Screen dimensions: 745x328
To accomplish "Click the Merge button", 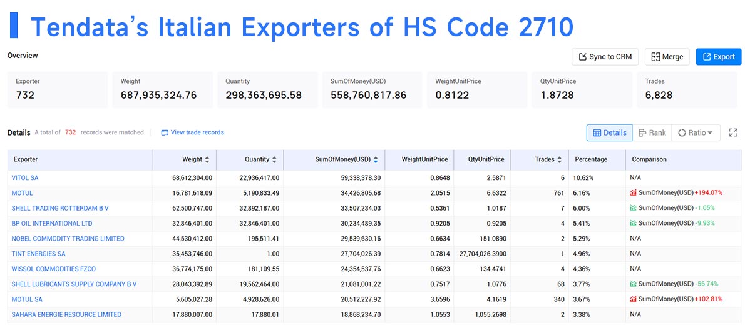I will tap(667, 57).
